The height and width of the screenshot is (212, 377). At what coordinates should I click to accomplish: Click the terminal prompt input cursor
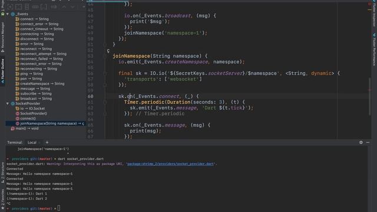tap(59, 208)
